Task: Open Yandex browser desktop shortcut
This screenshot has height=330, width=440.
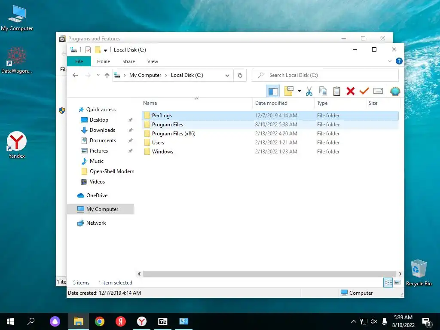Action: coord(17,145)
